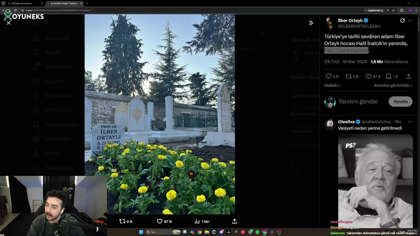The width and height of the screenshot is (420, 236).
Task: Open the three-dot menu on Olesilva's reply
Action: 410,122
